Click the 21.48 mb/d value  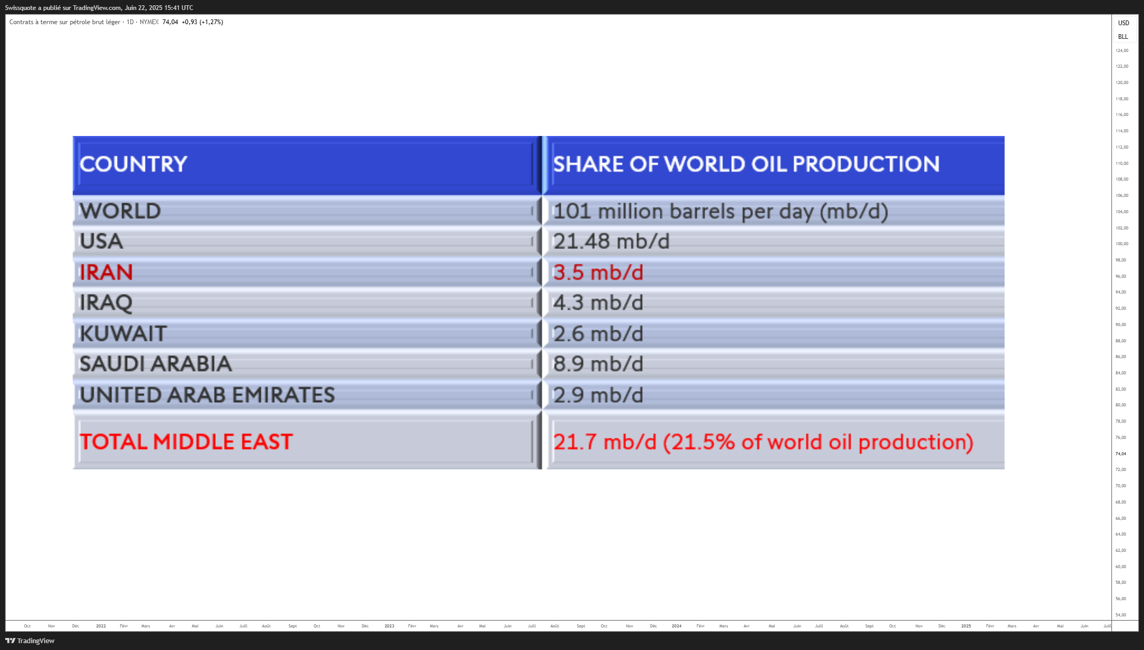coord(612,242)
